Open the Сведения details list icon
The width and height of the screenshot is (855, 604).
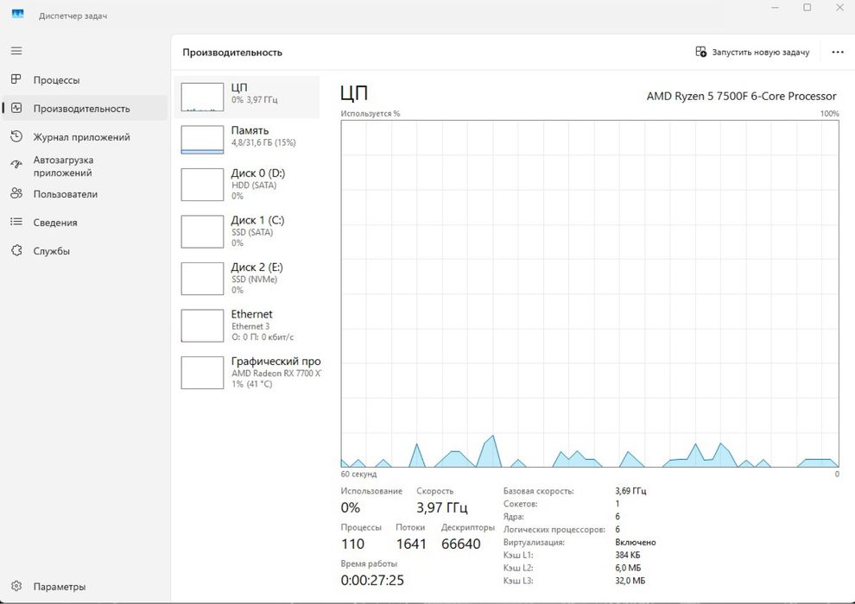coord(16,222)
